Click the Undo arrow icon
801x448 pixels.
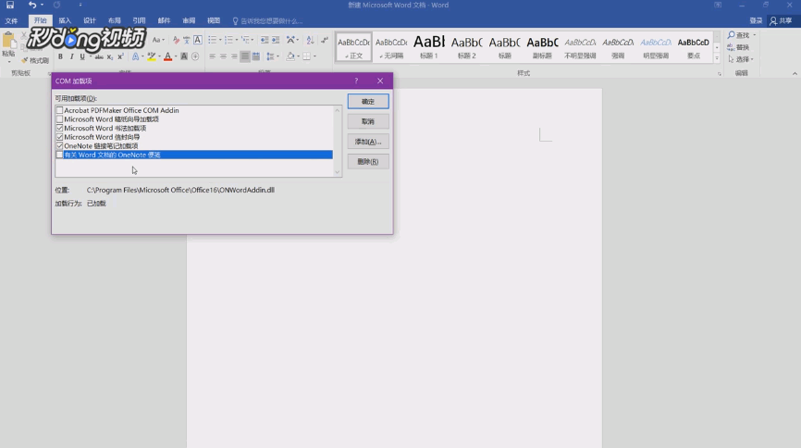point(32,6)
